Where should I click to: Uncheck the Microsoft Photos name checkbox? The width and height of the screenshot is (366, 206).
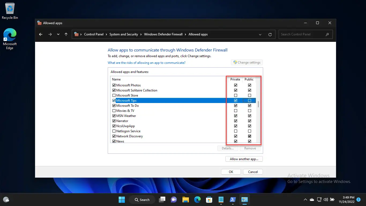click(114, 85)
